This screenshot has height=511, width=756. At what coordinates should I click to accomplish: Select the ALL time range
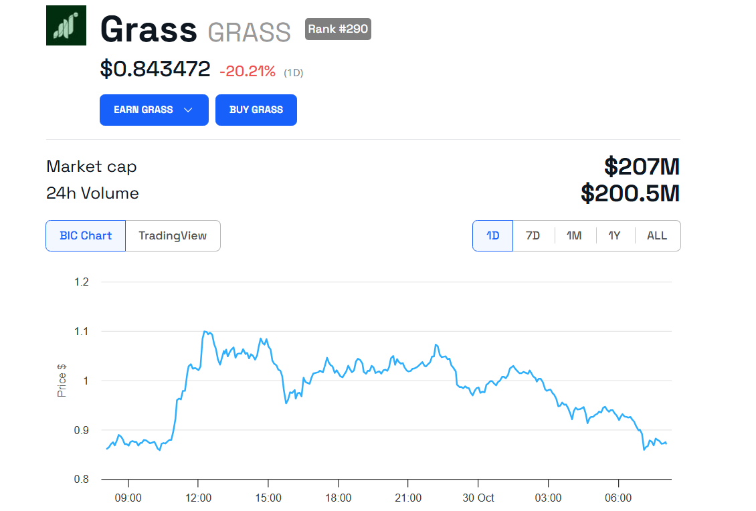click(x=657, y=235)
